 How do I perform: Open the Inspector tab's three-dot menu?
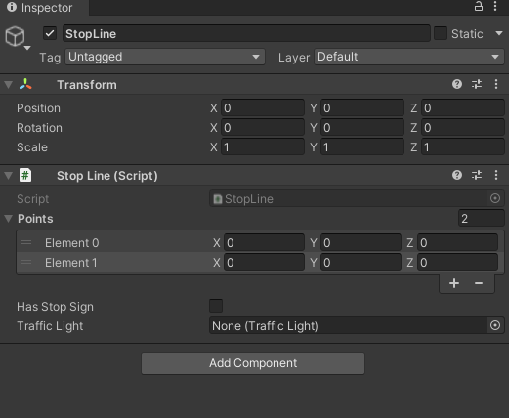click(495, 6)
